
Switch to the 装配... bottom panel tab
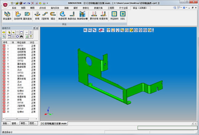click(x=6, y=123)
